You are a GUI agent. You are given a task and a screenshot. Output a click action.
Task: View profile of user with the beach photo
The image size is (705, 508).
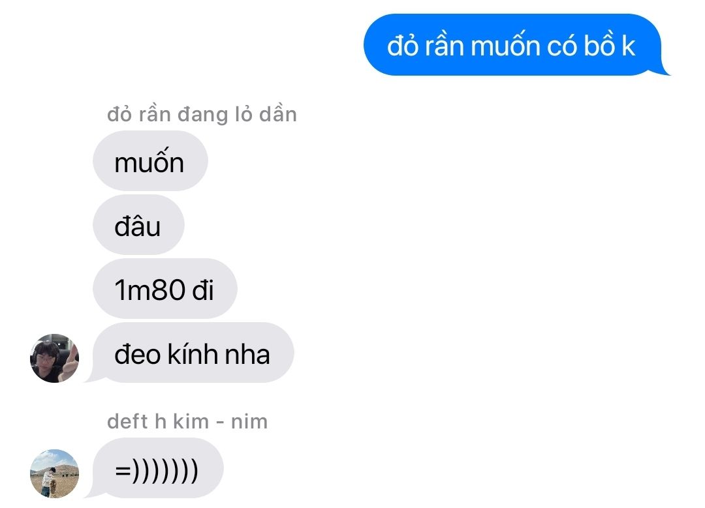pos(54,473)
